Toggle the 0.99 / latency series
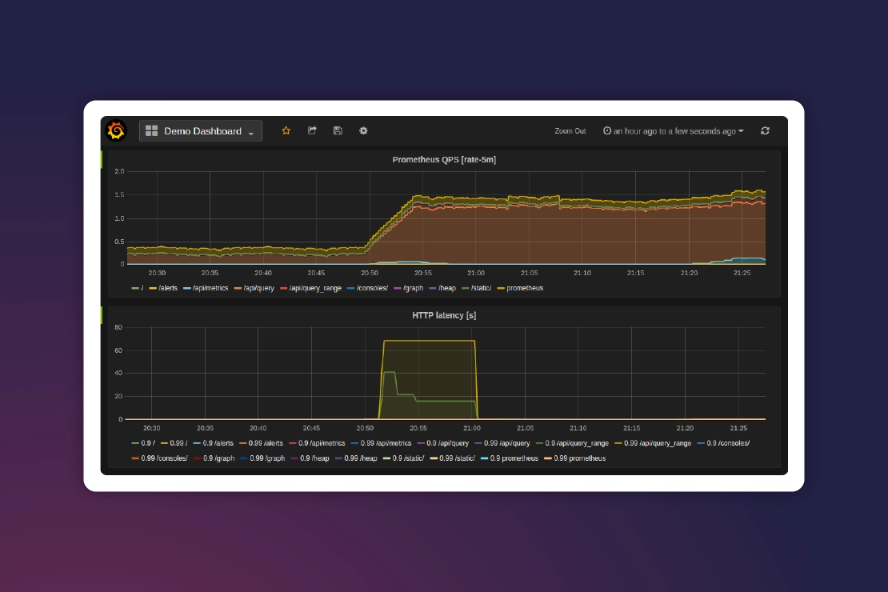 174,443
